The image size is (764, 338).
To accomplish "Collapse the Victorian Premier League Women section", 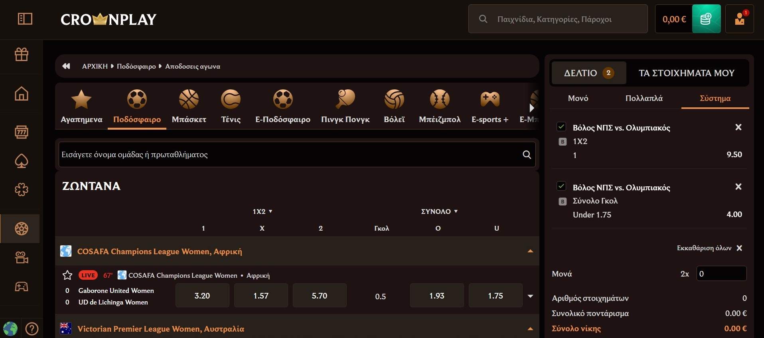I will (530, 329).
